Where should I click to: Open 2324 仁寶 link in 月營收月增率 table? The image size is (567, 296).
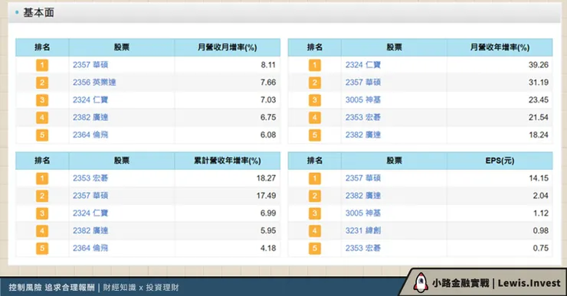click(x=90, y=100)
